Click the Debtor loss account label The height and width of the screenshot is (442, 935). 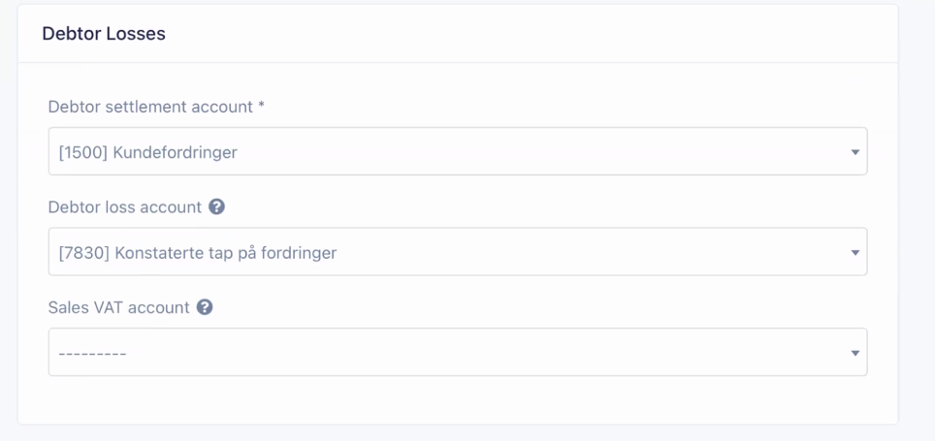click(x=124, y=207)
